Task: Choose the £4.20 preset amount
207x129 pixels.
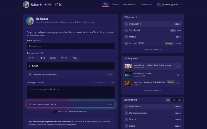Action: pyautogui.click(x=42, y=58)
